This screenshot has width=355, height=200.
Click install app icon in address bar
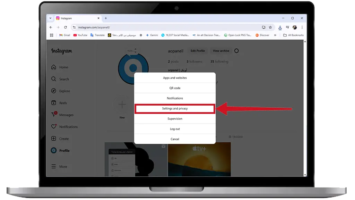coord(264,27)
